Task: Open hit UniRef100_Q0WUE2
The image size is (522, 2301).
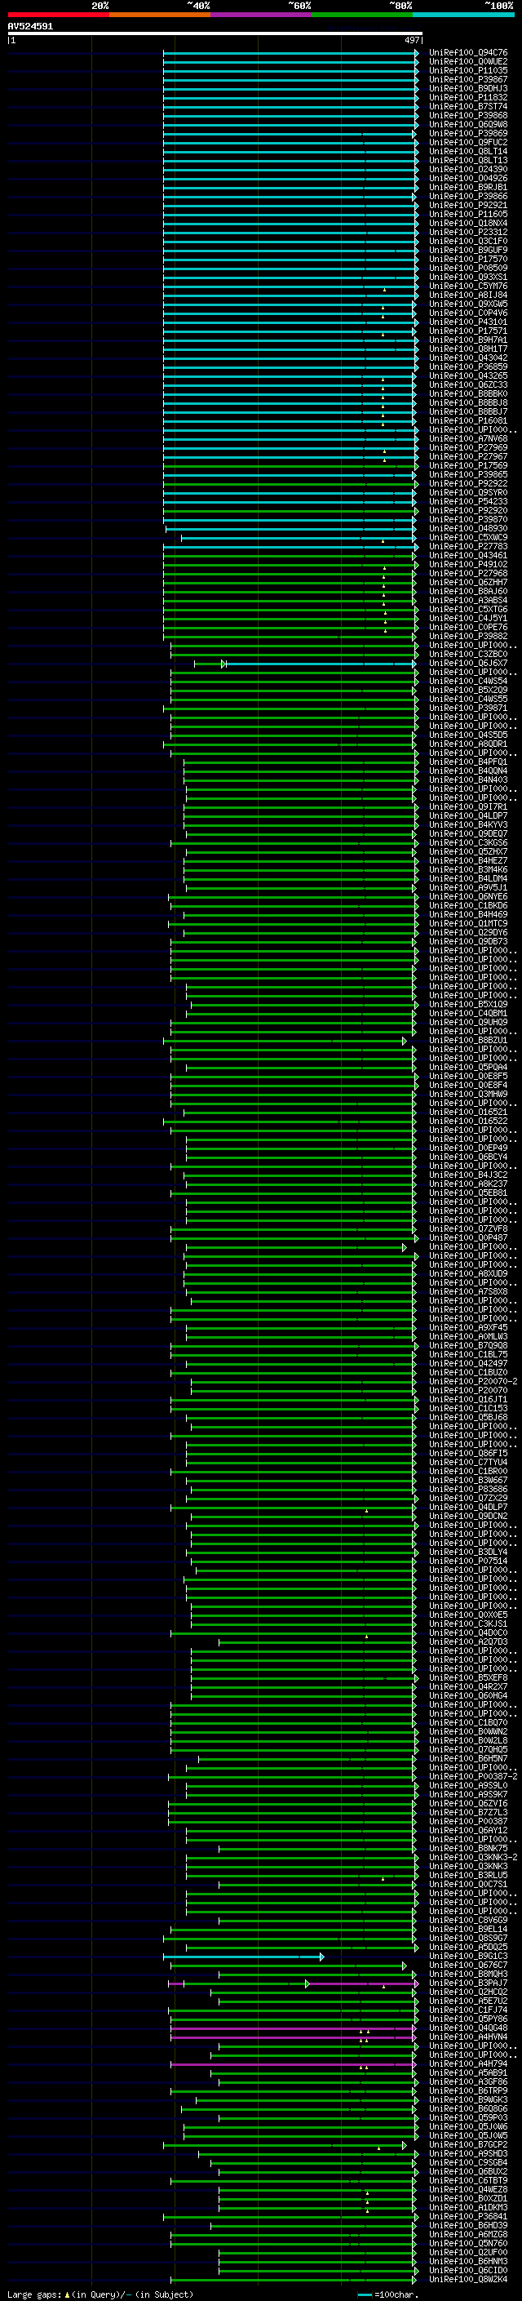Action: 468,62
